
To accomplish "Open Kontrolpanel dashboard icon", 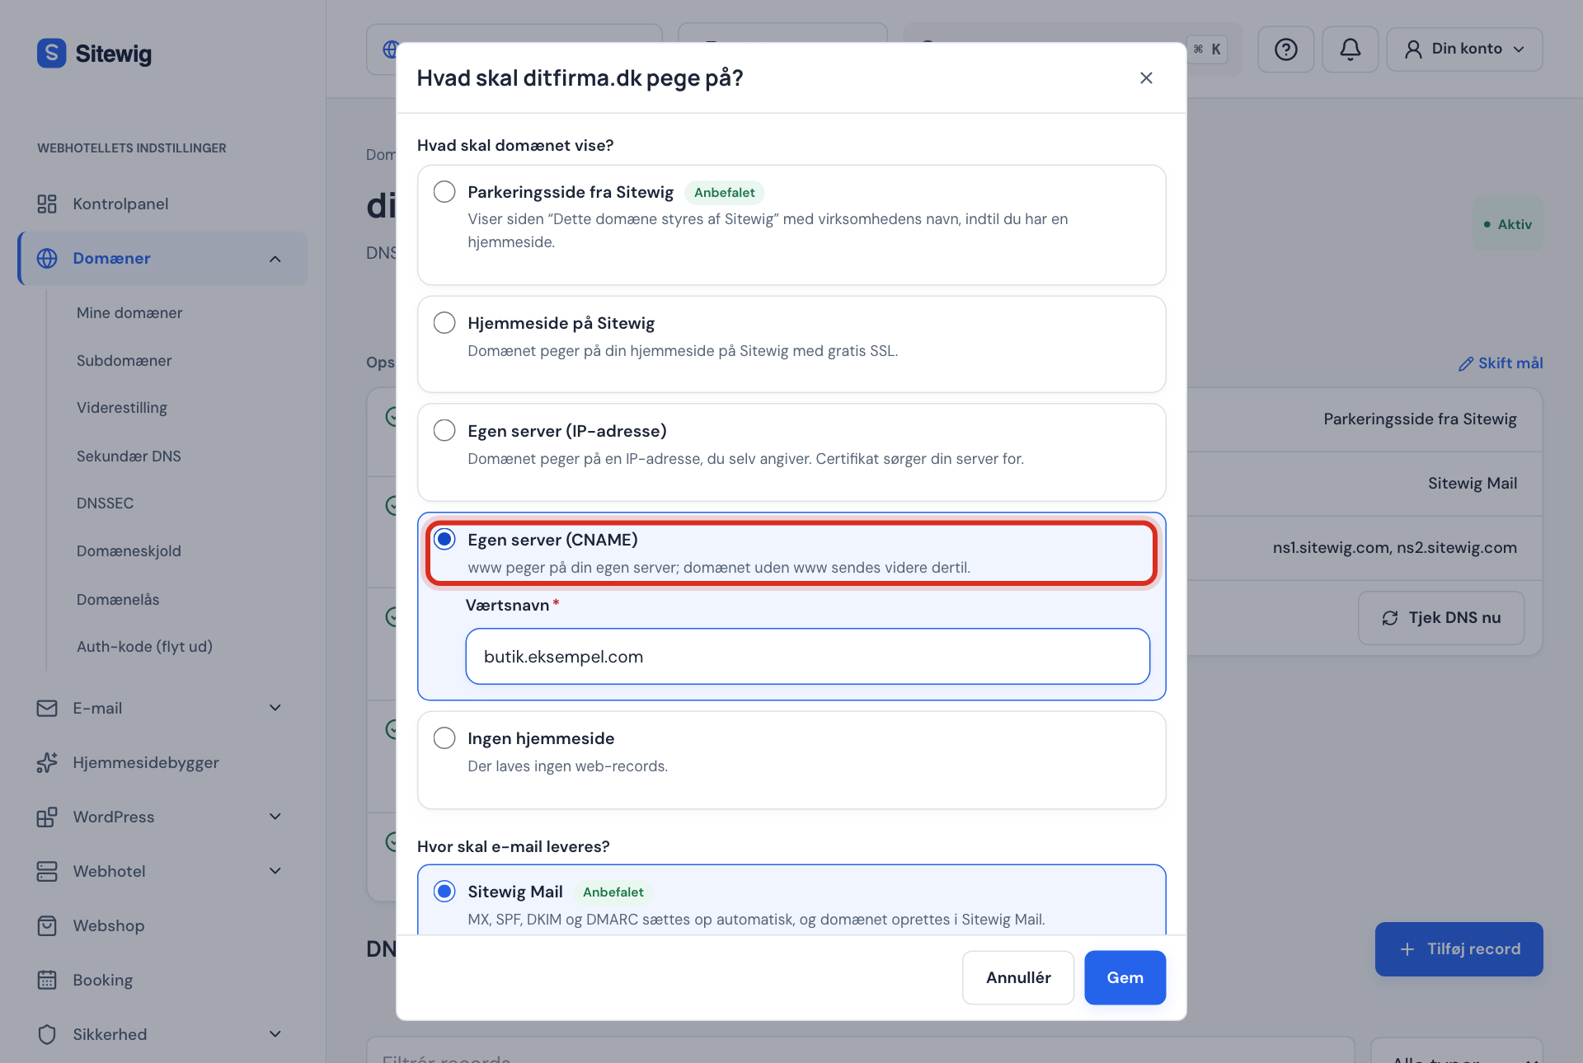I will [x=47, y=204].
